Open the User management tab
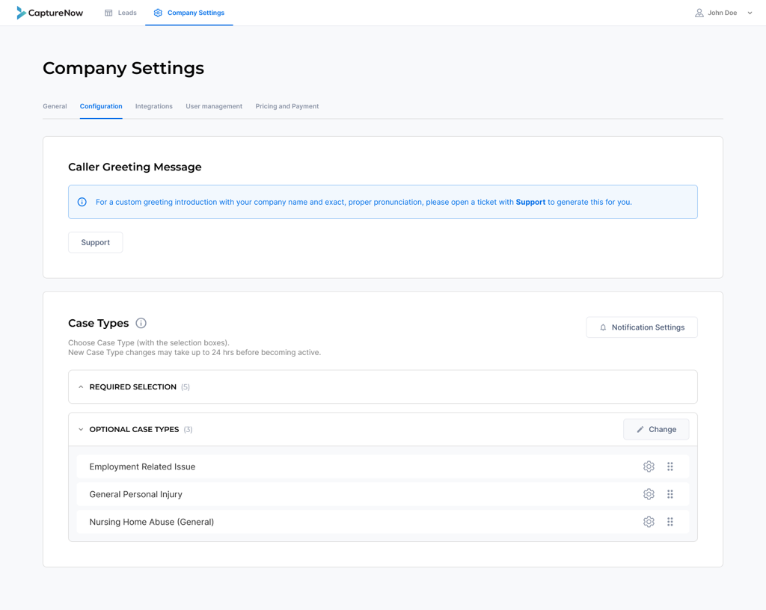Screen dimensions: 766x610 (x=214, y=106)
